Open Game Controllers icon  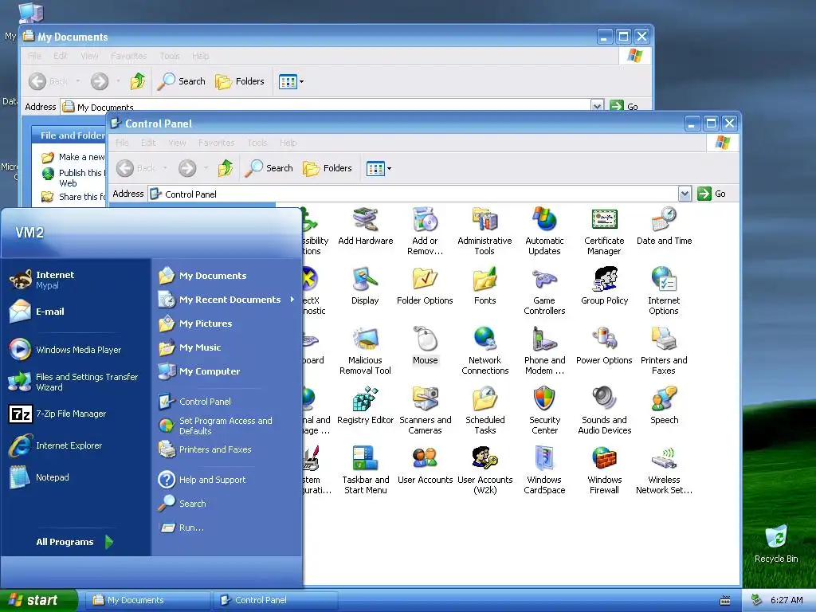(544, 292)
